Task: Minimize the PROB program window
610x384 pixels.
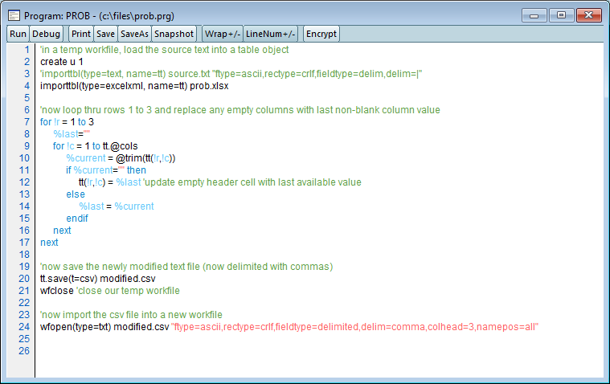Action: tap(534, 15)
